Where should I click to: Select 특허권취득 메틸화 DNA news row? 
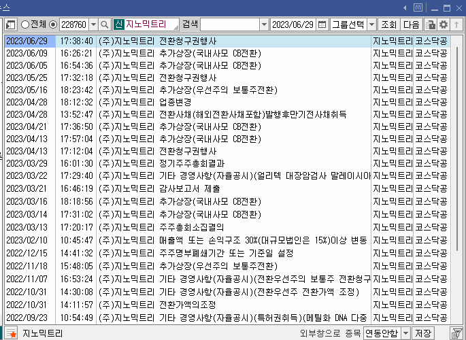point(227,318)
